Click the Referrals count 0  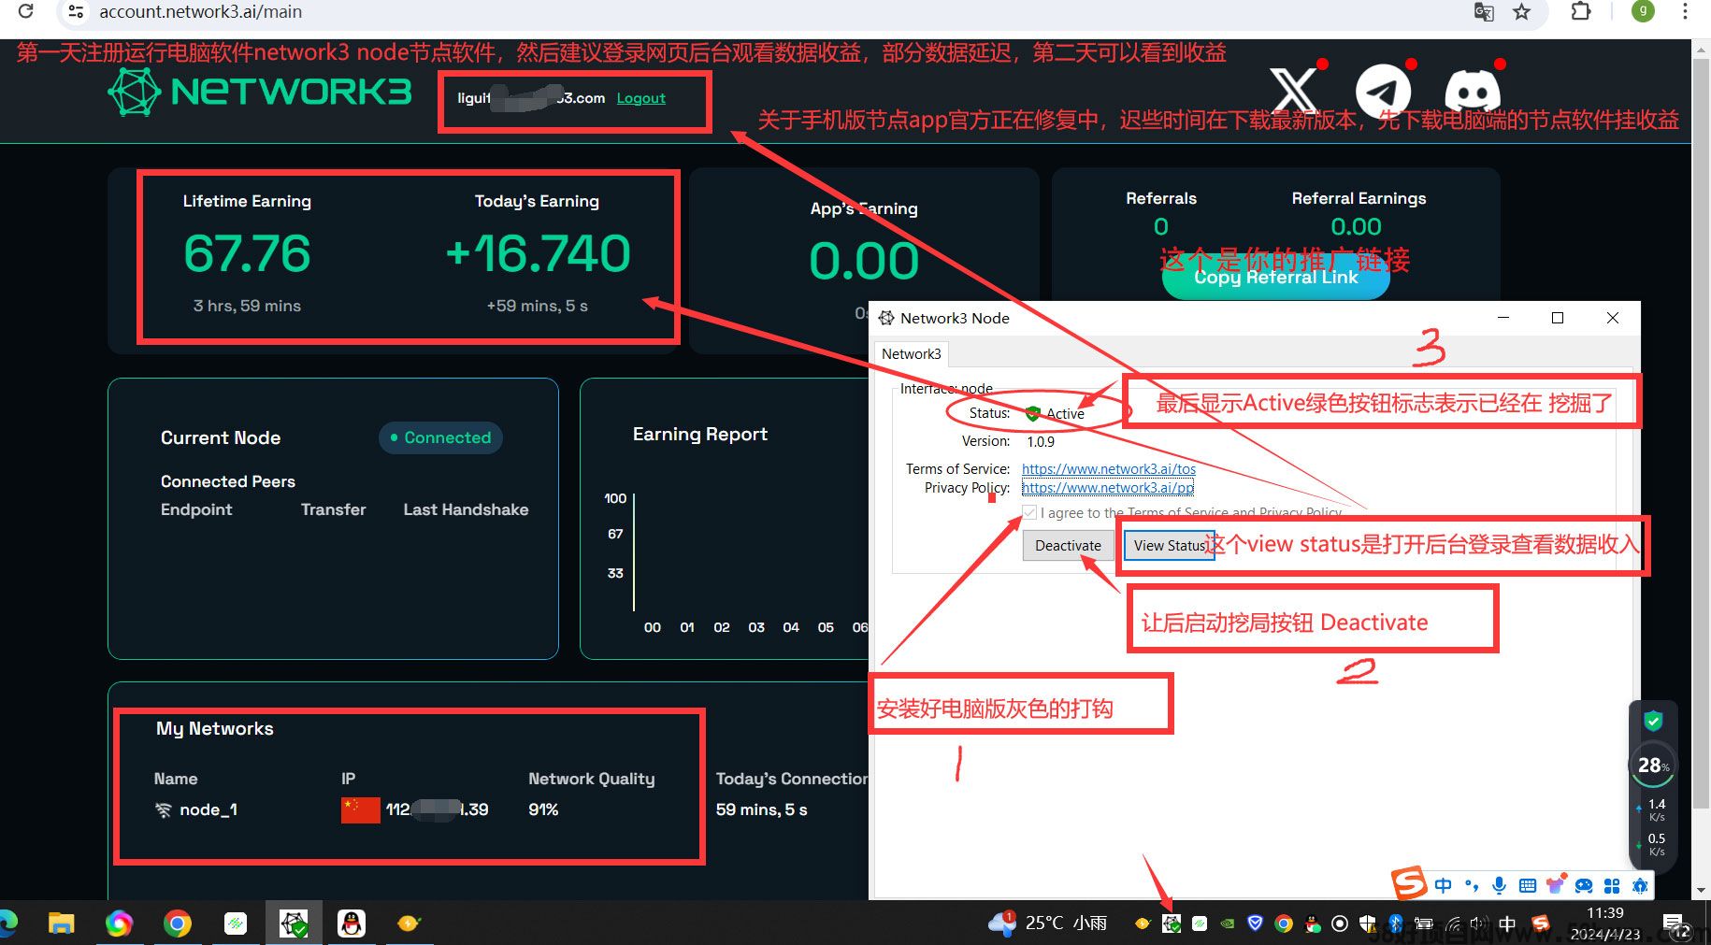pos(1160,226)
